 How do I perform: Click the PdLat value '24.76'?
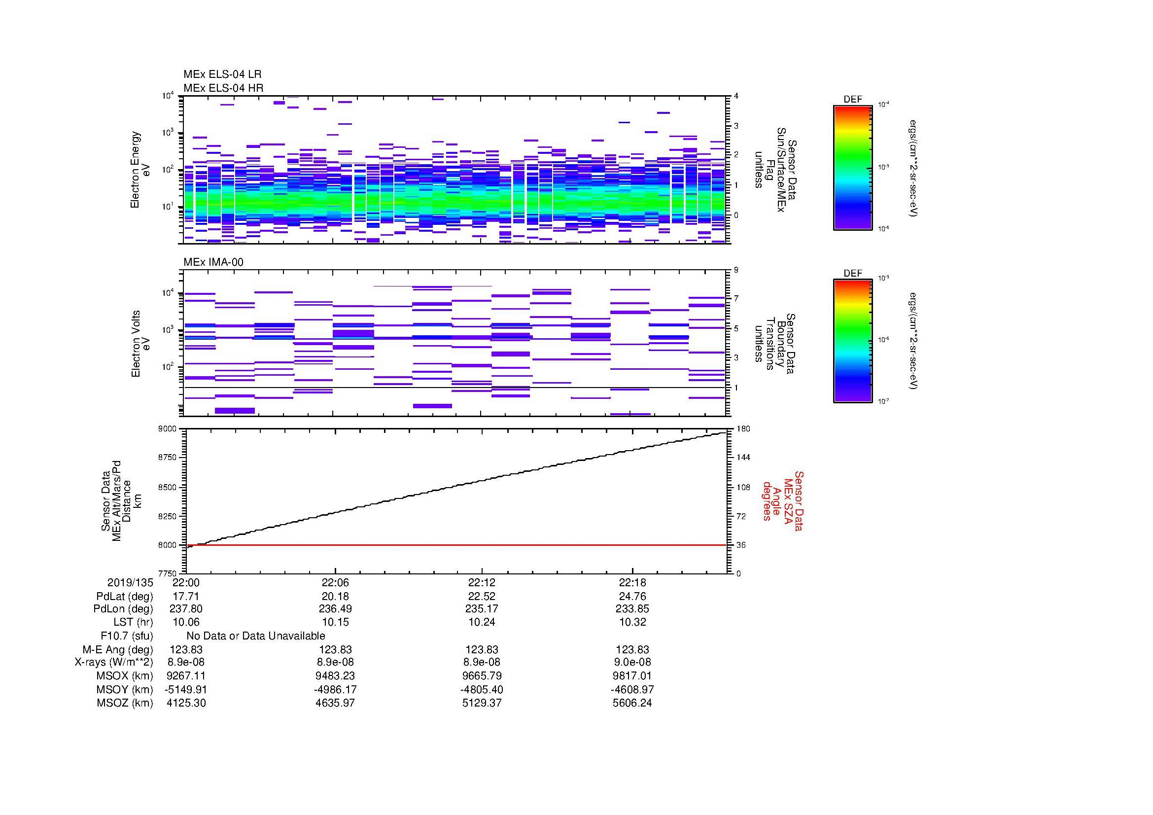[632, 597]
